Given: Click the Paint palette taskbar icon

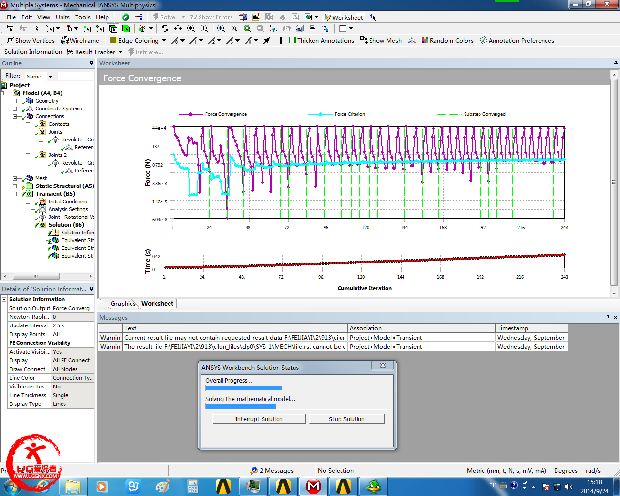Looking at the screenshot, I should click(x=163, y=486).
